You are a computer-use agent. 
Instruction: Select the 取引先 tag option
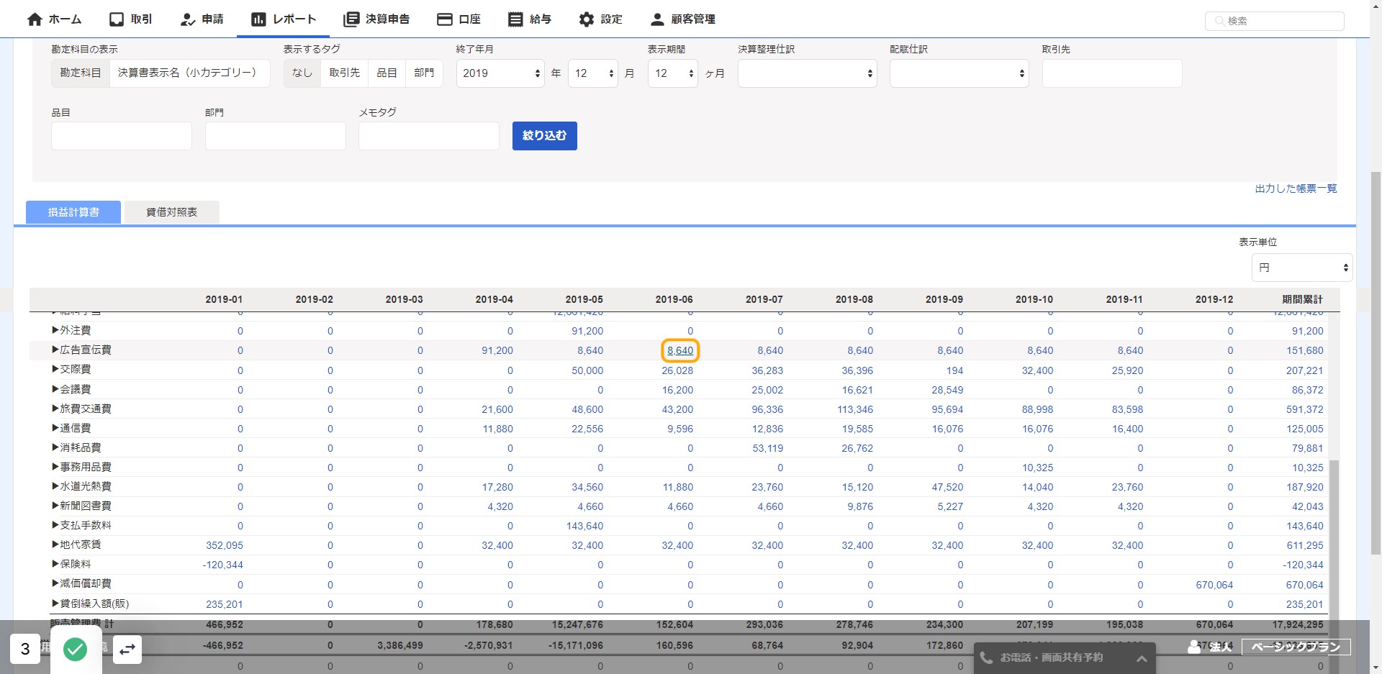tap(345, 73)
